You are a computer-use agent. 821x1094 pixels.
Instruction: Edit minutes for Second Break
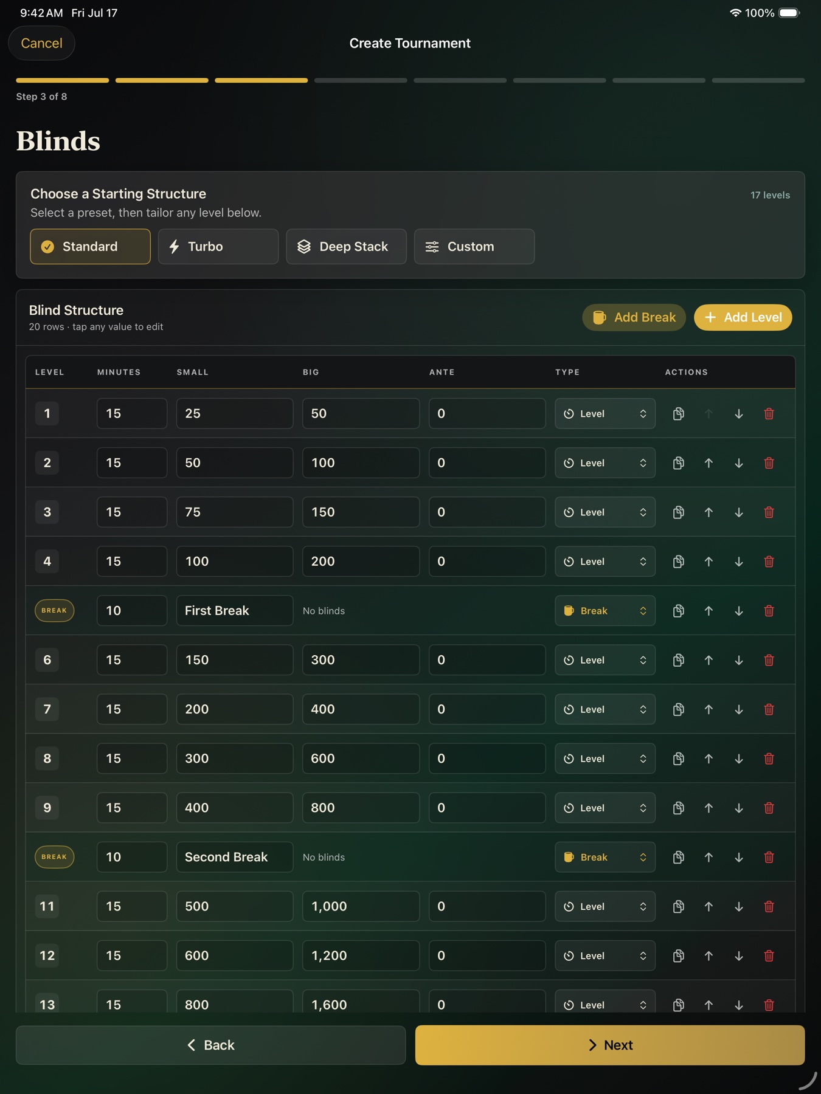(x=132, y=857)
